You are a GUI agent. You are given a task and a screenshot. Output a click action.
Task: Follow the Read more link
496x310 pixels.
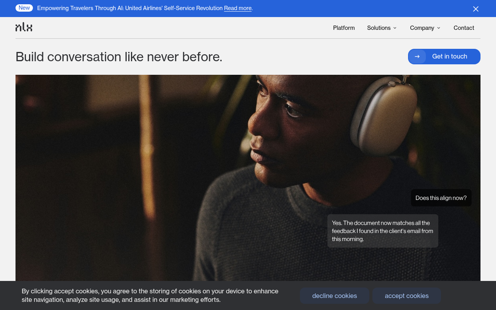tap(237, 8)
